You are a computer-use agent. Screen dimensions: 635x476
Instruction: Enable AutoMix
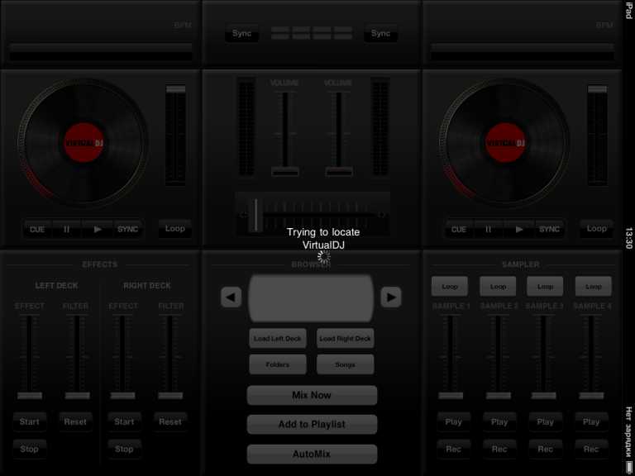tap(312, 455)
